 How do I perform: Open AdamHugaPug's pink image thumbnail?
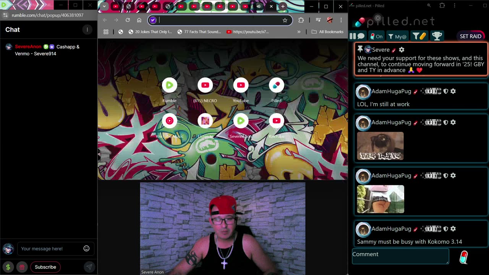click(x=380, y=199)
